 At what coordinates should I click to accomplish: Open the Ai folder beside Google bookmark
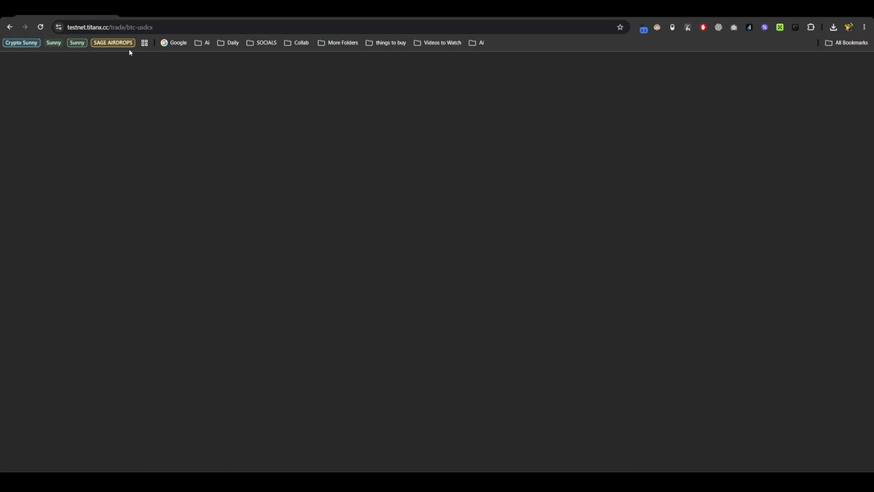point(202,43)
